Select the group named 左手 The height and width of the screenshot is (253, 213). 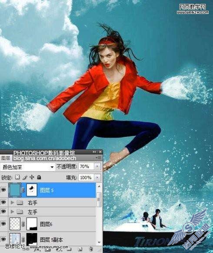[33, 212]
